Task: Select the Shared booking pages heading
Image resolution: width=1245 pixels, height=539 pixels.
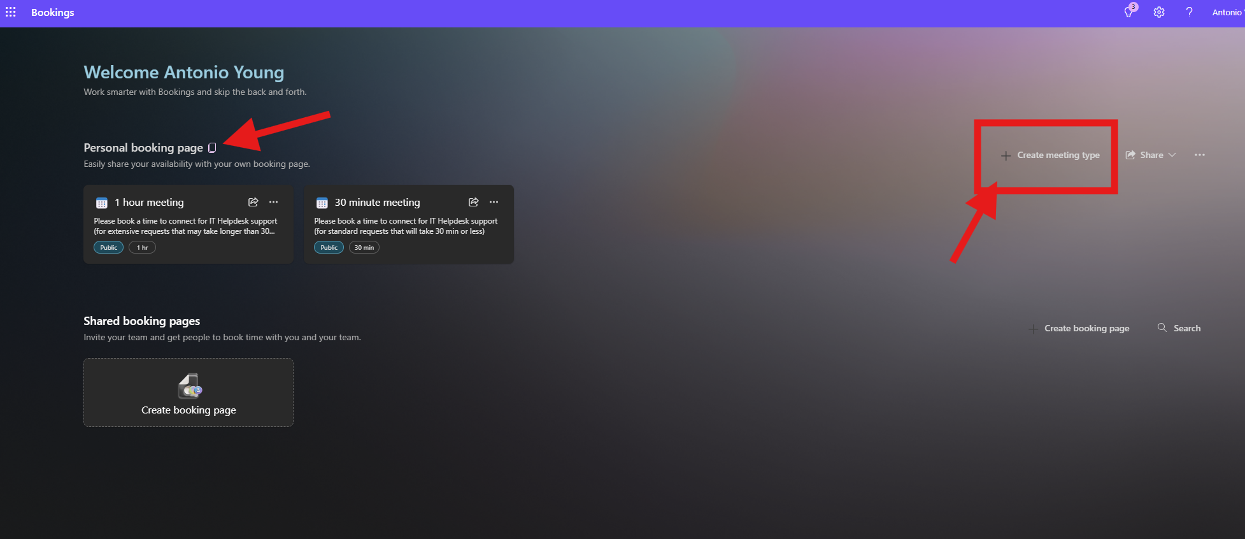Action: [142, 320]
